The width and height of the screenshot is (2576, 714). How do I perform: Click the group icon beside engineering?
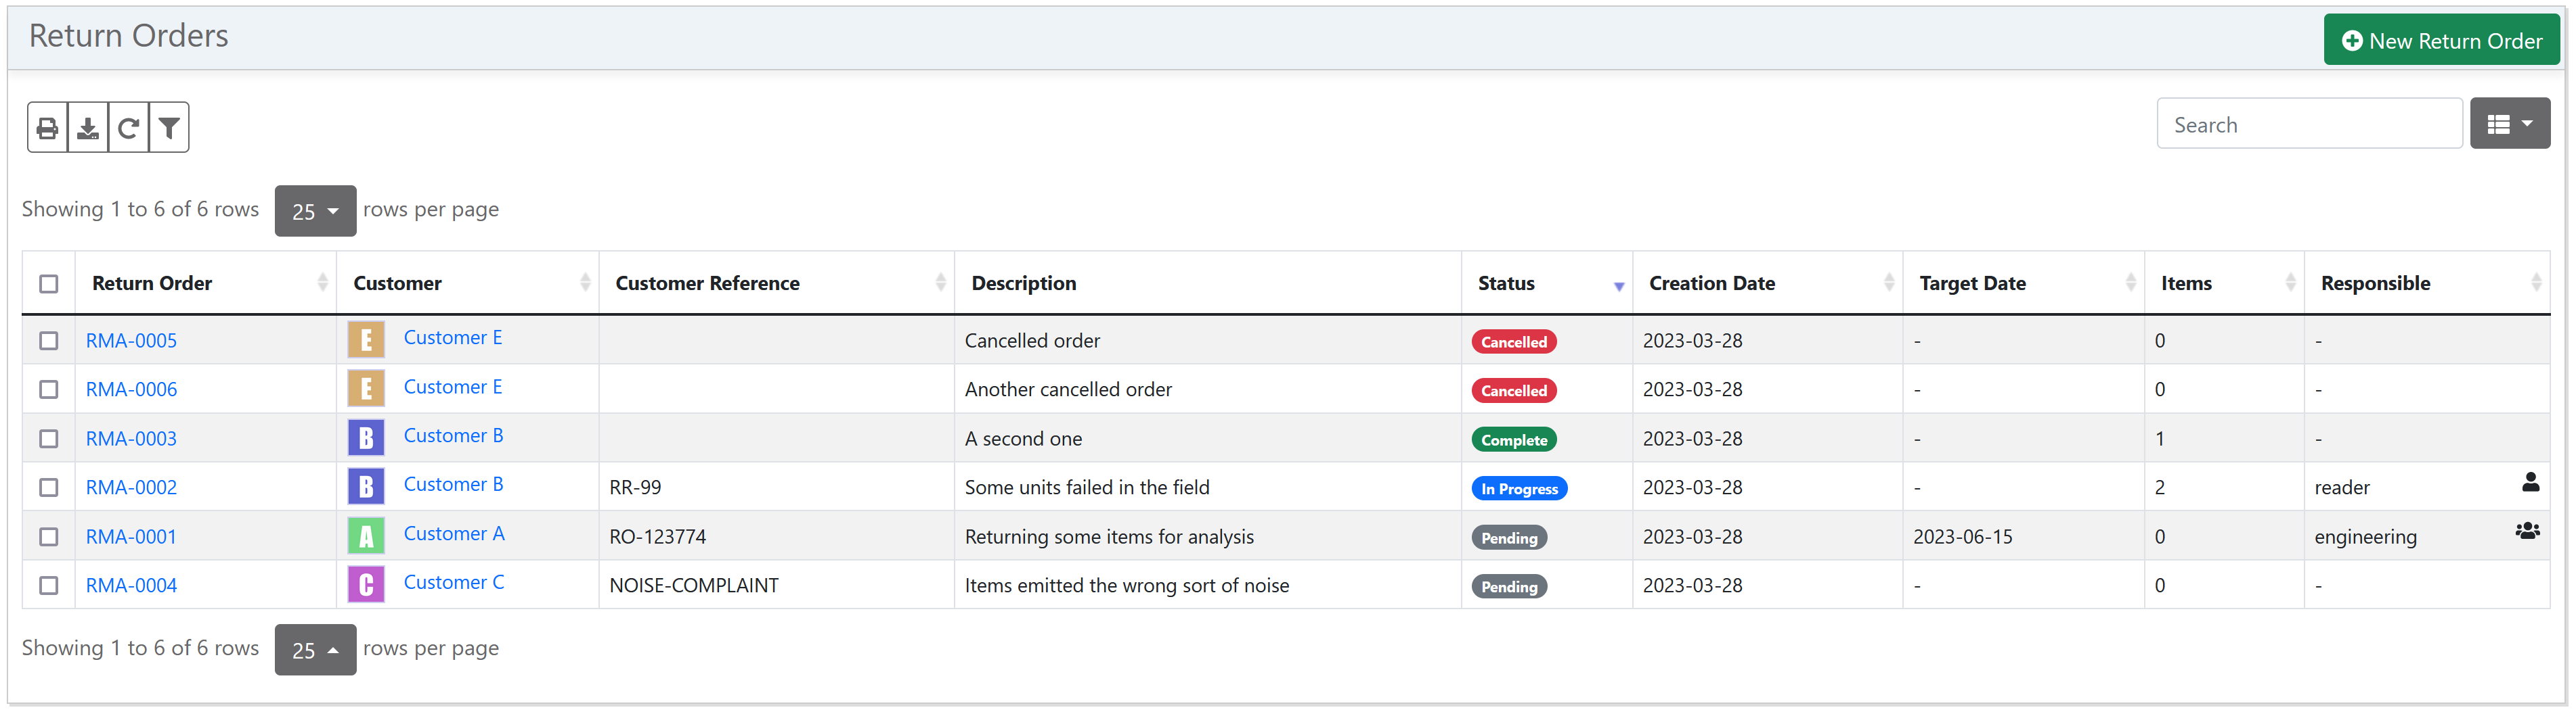pyautogui.click(x=2527, y=532)
